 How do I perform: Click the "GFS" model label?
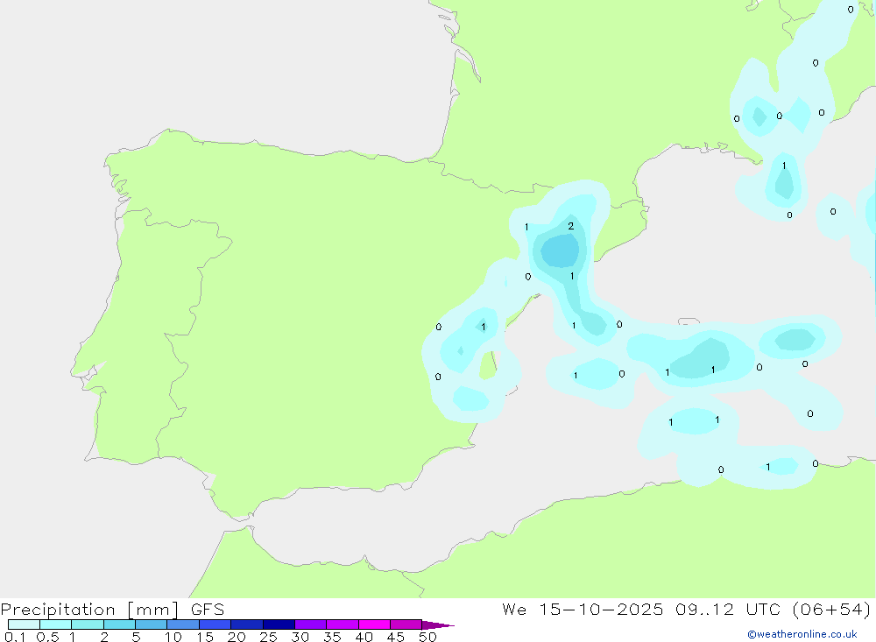pos(208,609)
